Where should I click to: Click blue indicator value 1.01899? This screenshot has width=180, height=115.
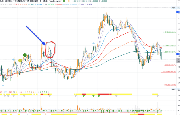[x=39, y=5]
